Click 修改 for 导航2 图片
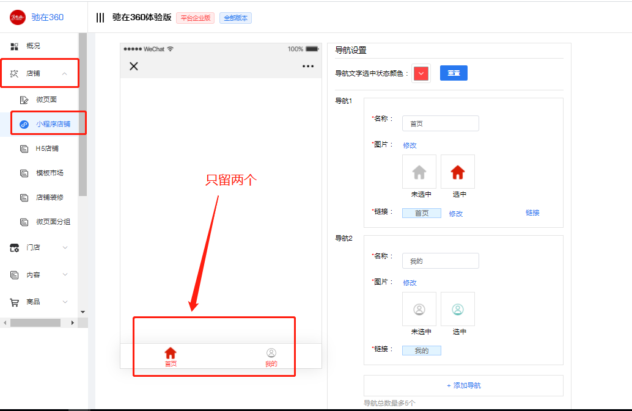 point(410,283)
